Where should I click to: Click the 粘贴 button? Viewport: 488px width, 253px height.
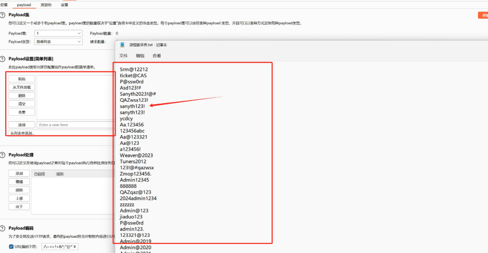[x=21, y=79]
